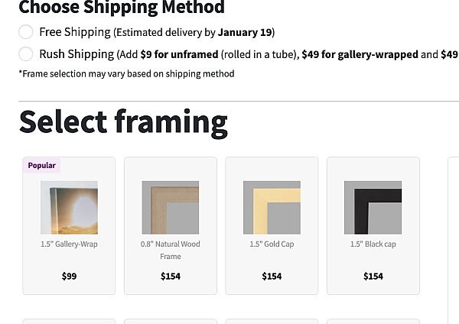Click the $154 price under Natural Wood Frame

coord(170,276)
